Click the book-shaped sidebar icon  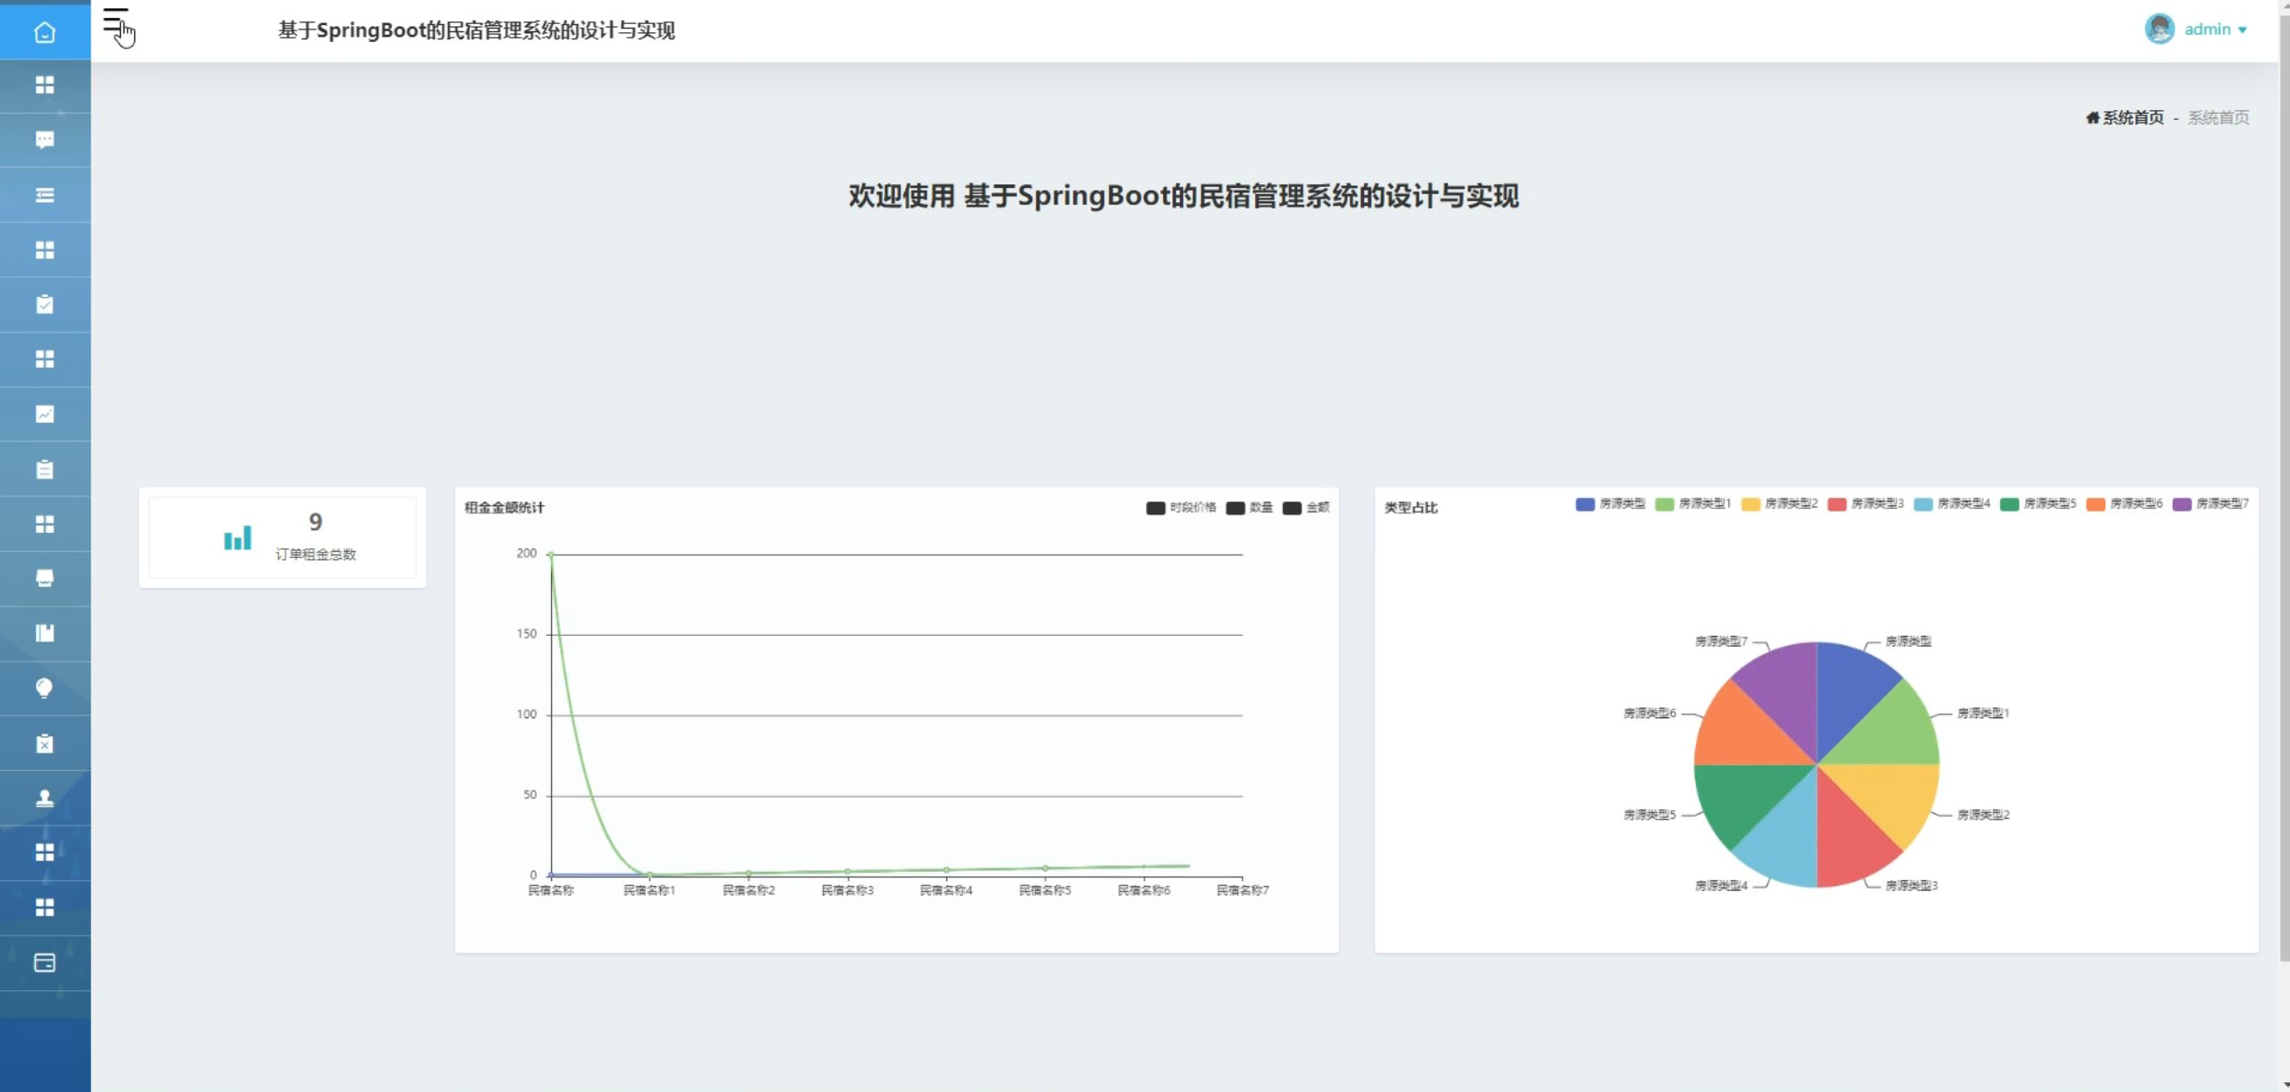[x=45, y=633]
